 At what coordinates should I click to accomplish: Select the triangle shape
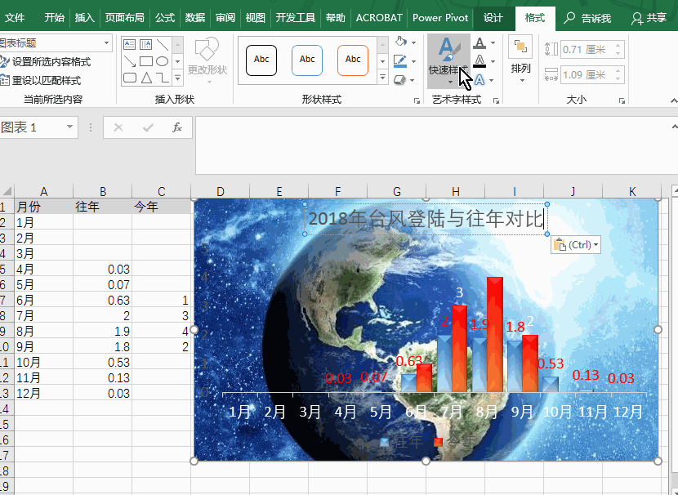(145, 78)
